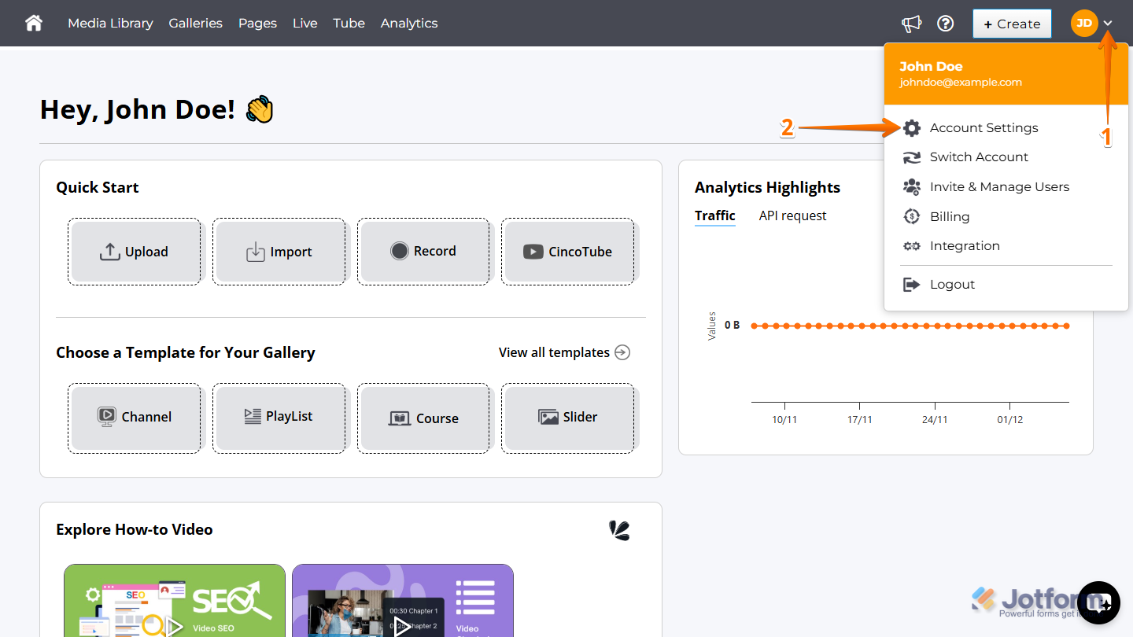Viewport: 1133px width, 637px height.
Task: Click the Video SEO how-to video thumbnail
Action: (x=174, y=602)
